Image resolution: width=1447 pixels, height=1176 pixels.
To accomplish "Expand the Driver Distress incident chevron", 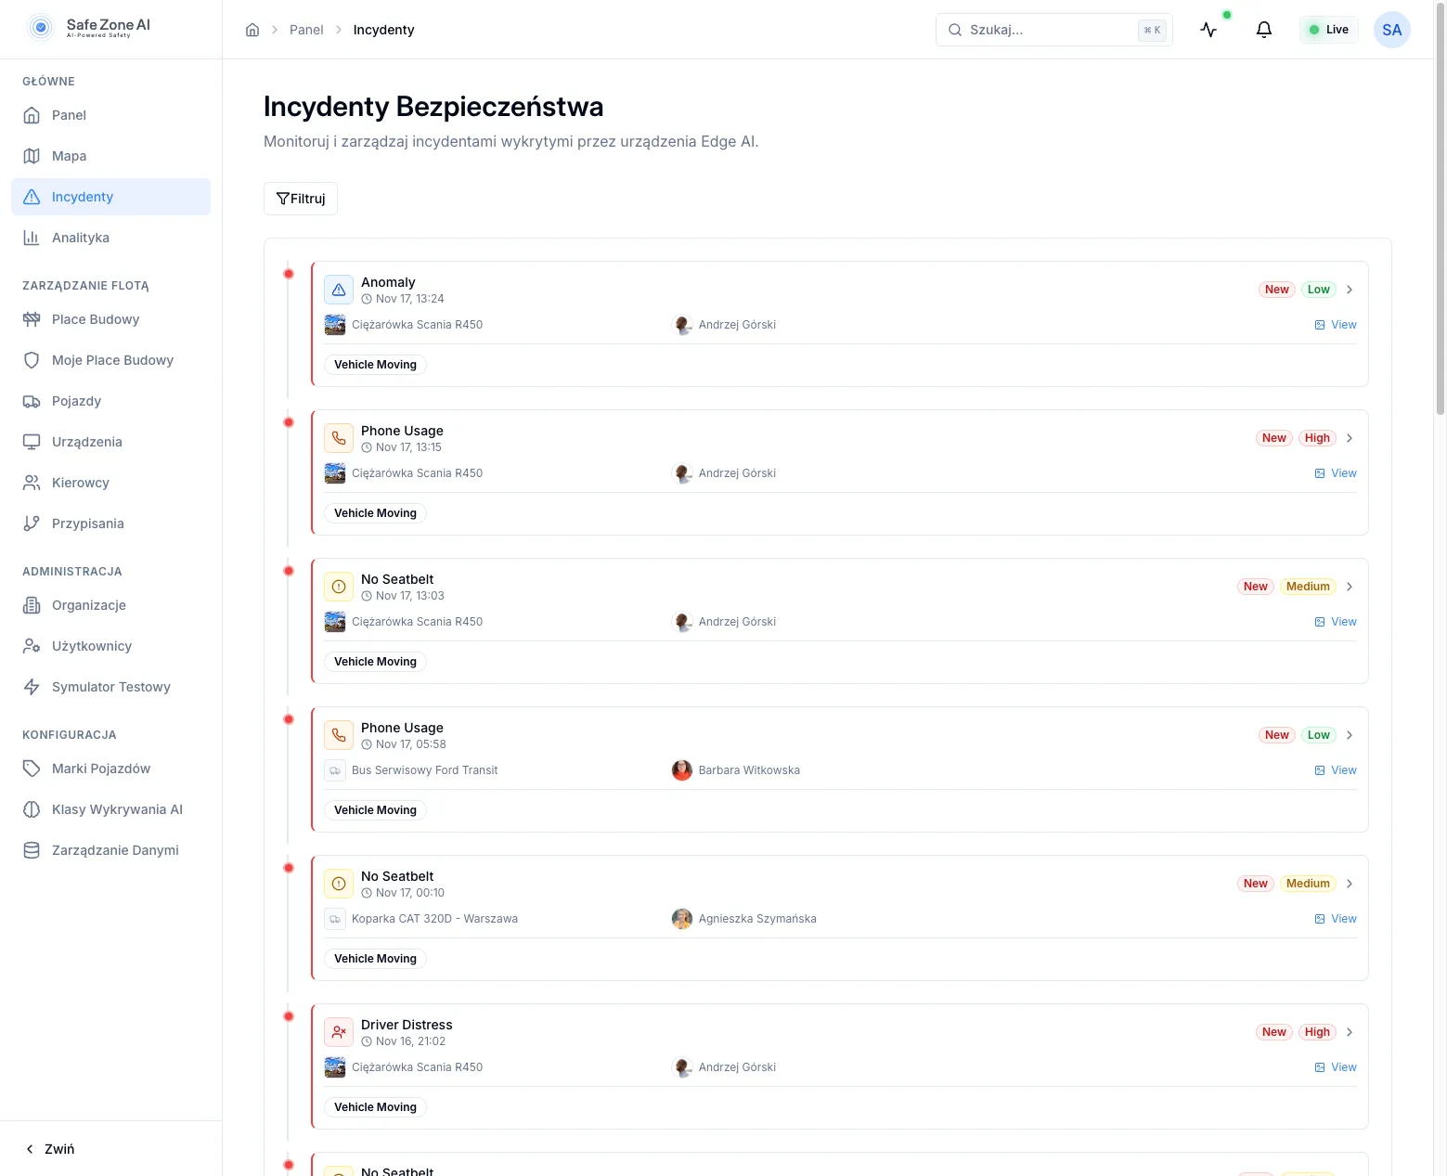I will (x=1350, y=1032).
